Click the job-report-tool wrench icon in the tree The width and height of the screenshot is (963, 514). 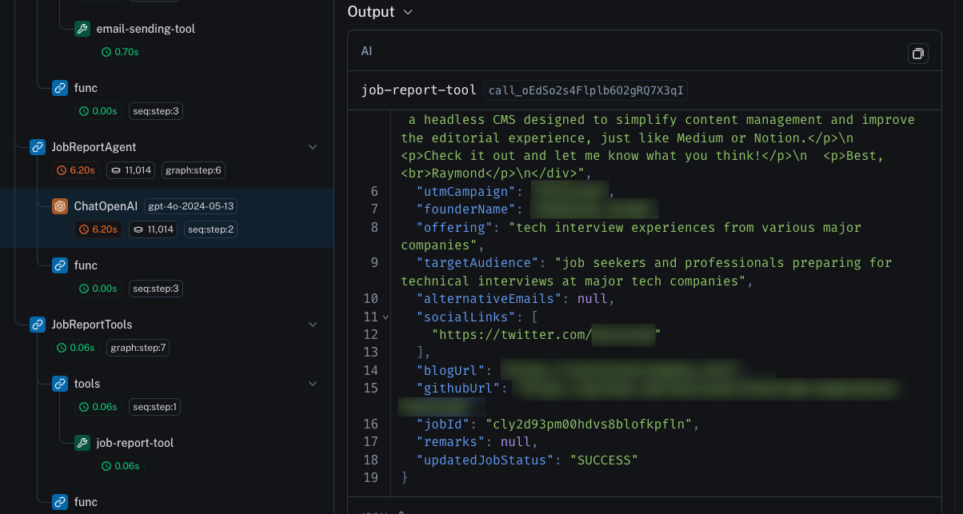tap(82, 443)
